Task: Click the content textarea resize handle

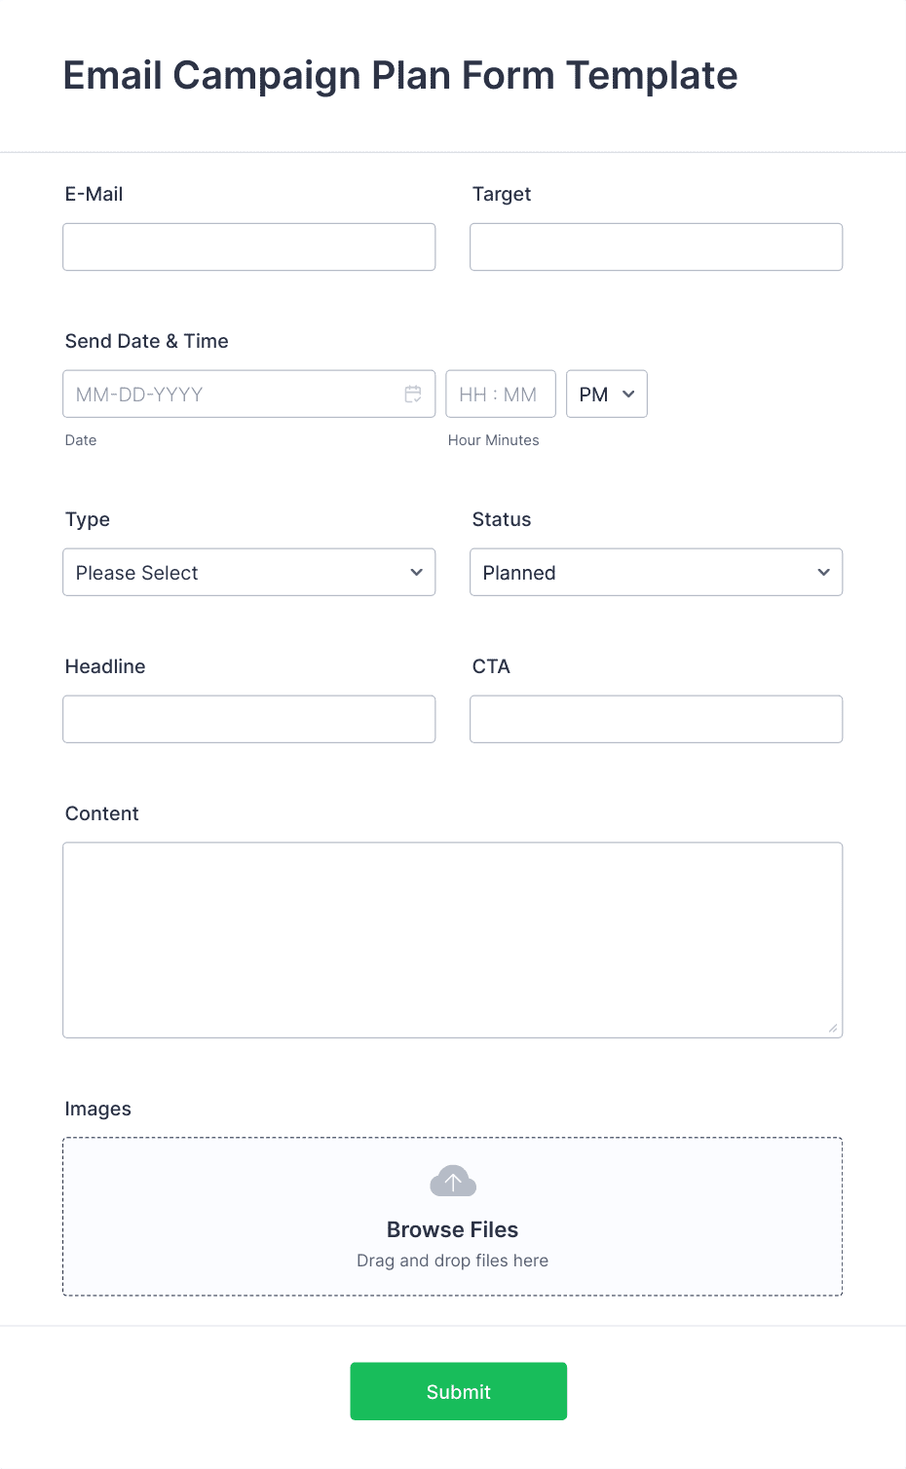Action: [x=833, y=1028]
